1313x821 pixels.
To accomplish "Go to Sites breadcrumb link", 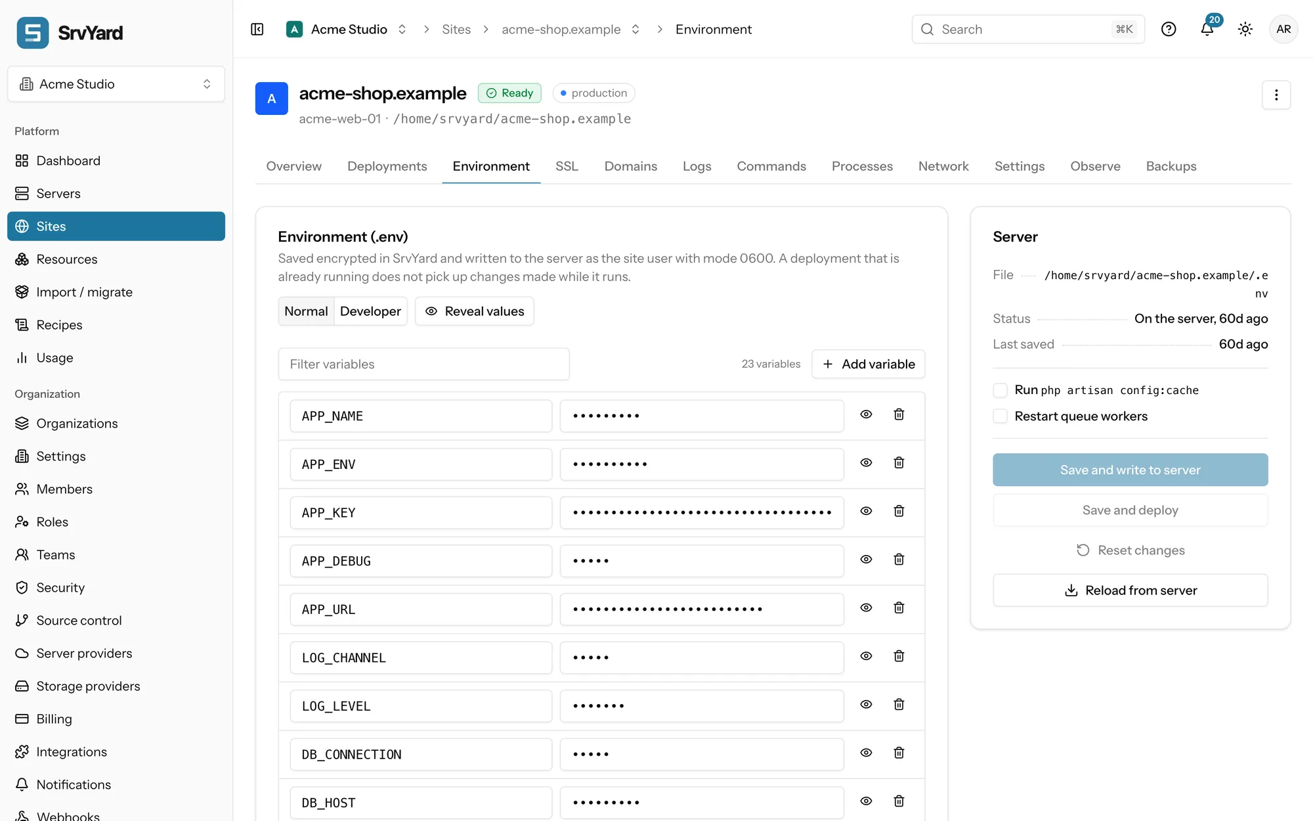I will pyautogui.click(x=456, y=30).
